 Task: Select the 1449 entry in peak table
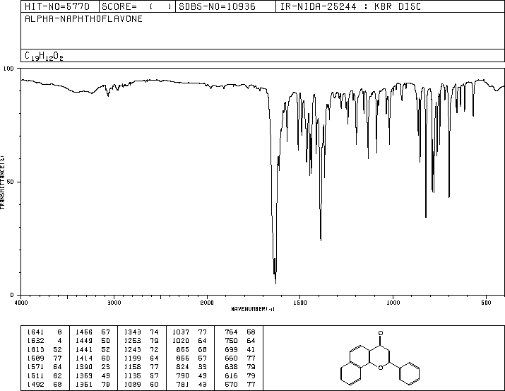click(x=93, y=340)
